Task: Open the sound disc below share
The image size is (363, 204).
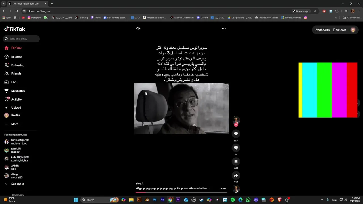Action: point(236,189)
